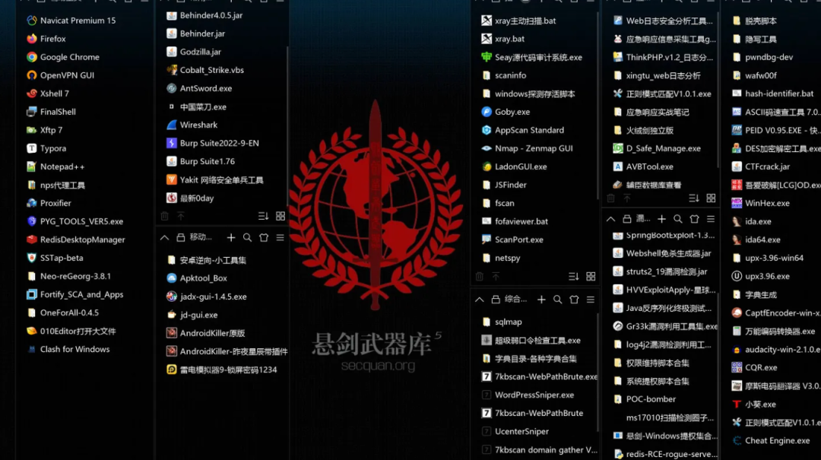Toggle sort order below netspy
The image size is (821, 460).
[574, 277]
